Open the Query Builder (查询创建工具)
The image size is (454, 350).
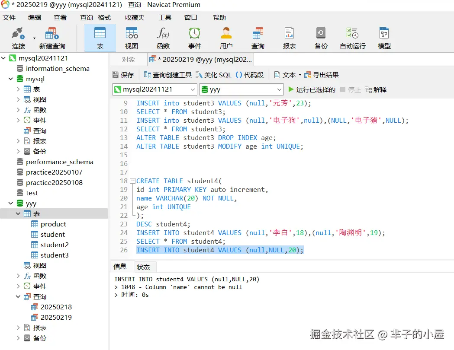(168, 75)
